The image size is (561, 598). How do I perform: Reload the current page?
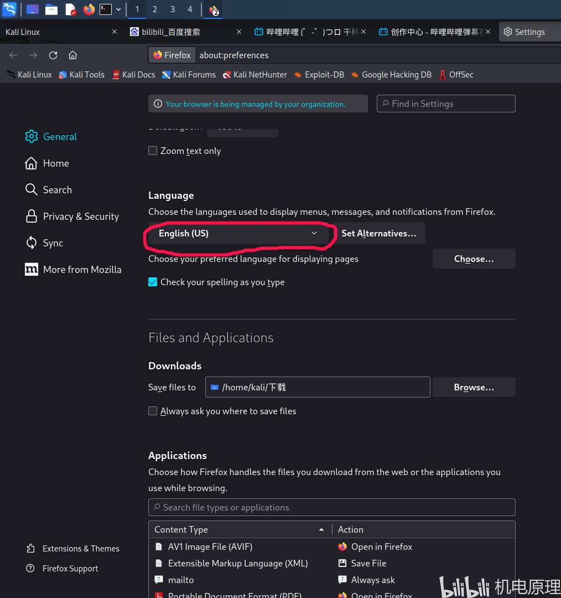click(x=53, y=55)
